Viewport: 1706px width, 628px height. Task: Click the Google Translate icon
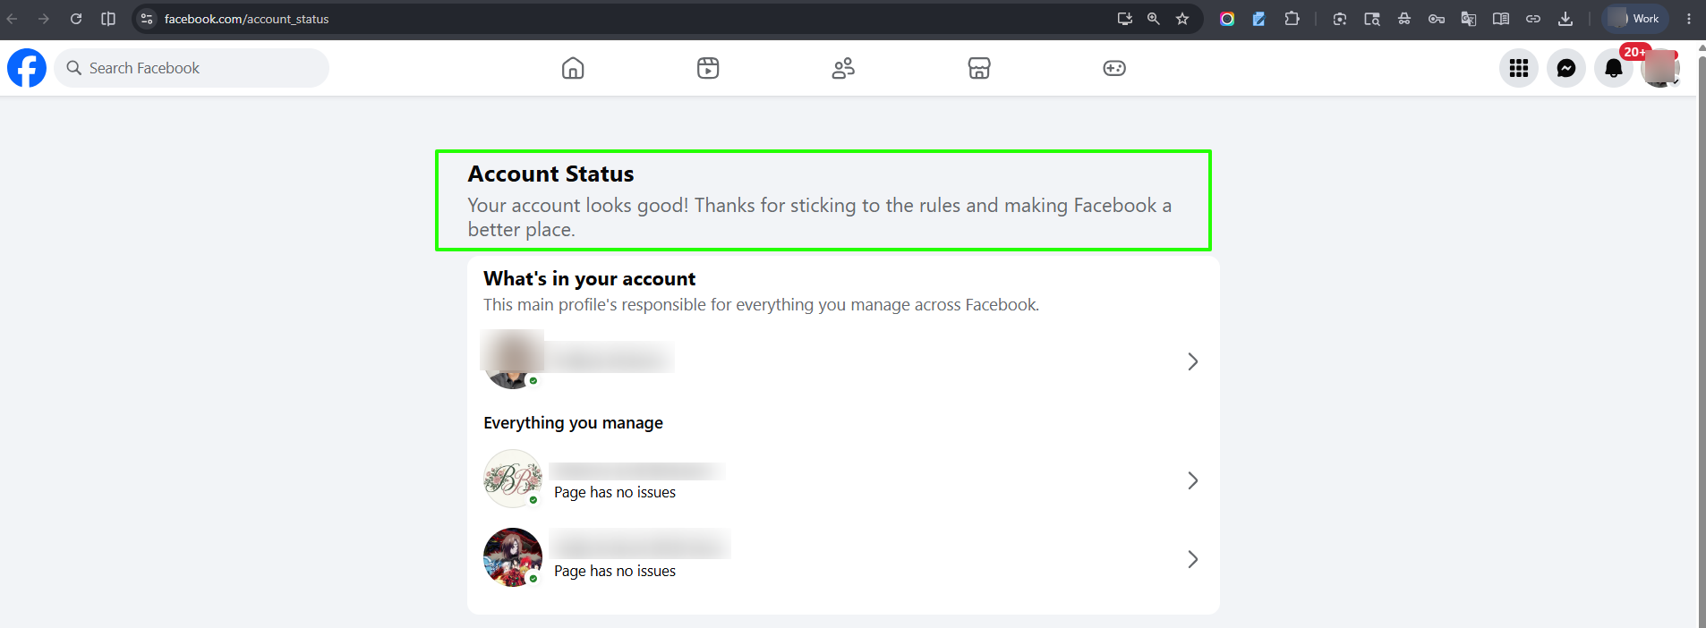point(1469,19)
